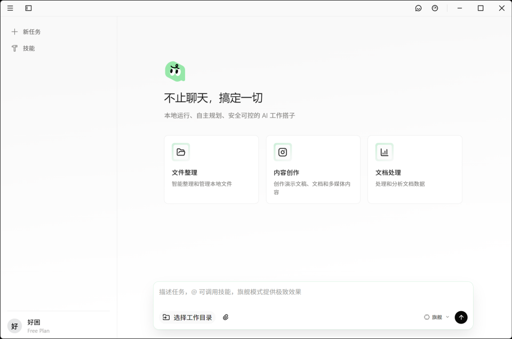Image resolution: width=512 pixels, height=339 pixels.
Task: Open the hamburger menu
Action: pyautogui.click(x=10, y=8)
